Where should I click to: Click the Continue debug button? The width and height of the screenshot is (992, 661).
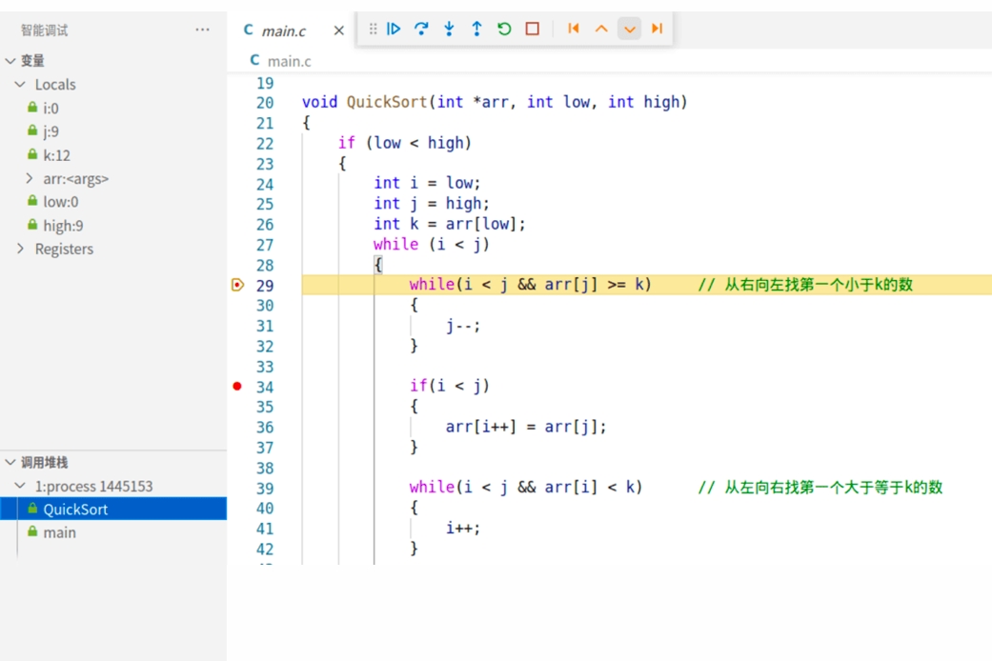click(x=394, y=29)
